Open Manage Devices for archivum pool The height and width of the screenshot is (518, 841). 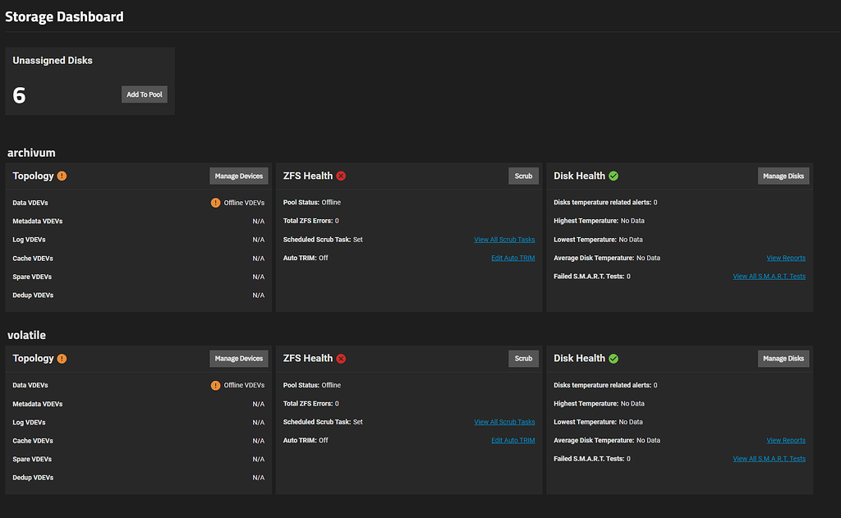click(x=238, y=176)
